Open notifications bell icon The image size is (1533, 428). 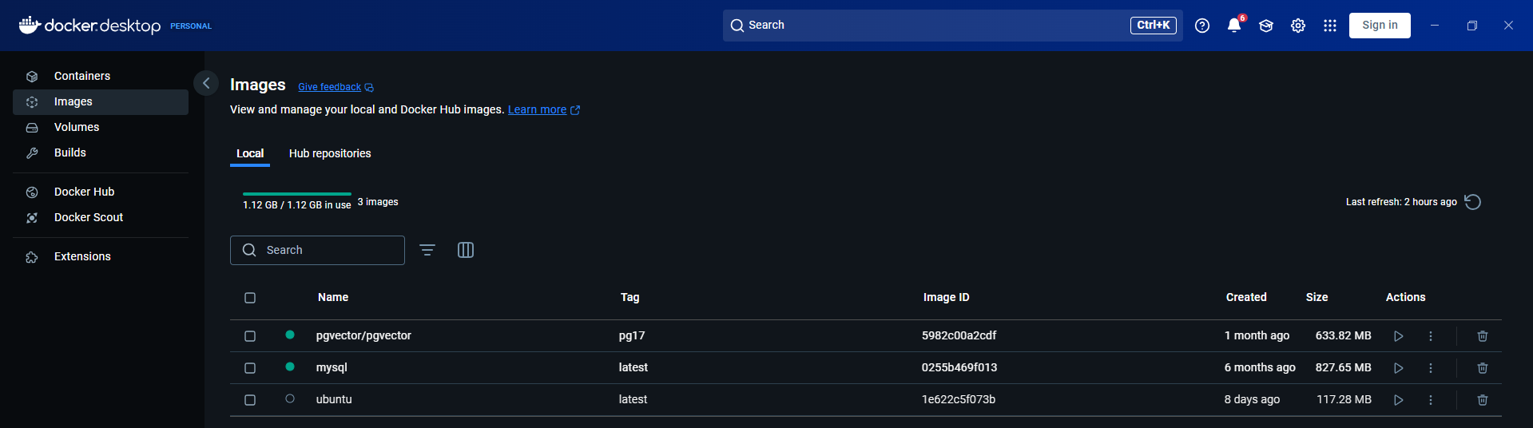click(1234, 26)
